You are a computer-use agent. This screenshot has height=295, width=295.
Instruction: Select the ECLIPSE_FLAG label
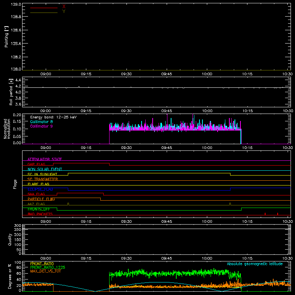click(x=40, y=189)
